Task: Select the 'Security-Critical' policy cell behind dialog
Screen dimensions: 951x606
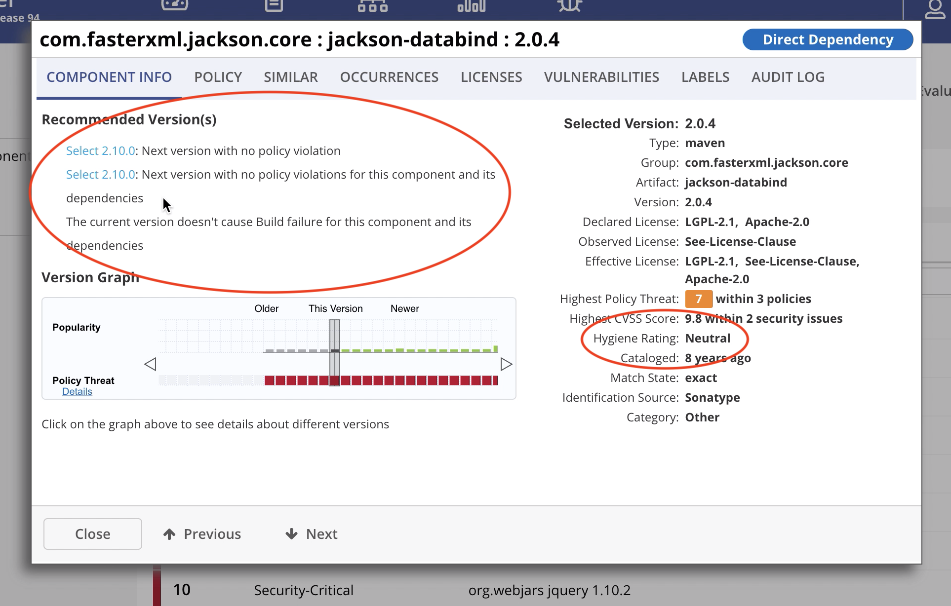Action: point(304,590)
